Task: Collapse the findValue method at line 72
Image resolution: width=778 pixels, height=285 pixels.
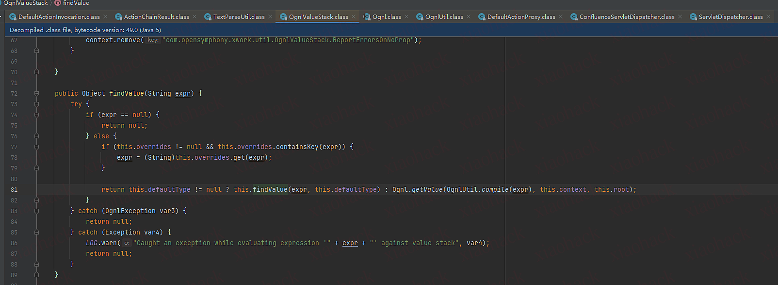Action: 36,93
